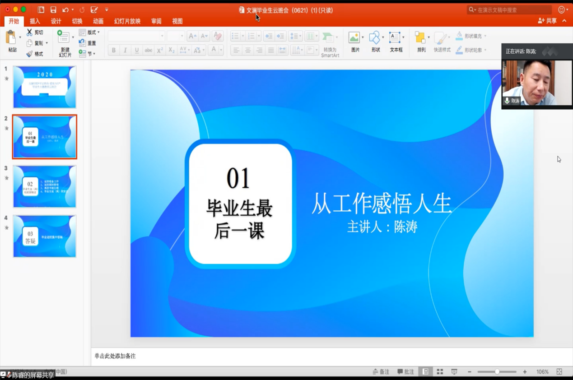Click the Paste (粘贴) clipboard icon
This screenshot has width=573, height=380.
[11, 37]
